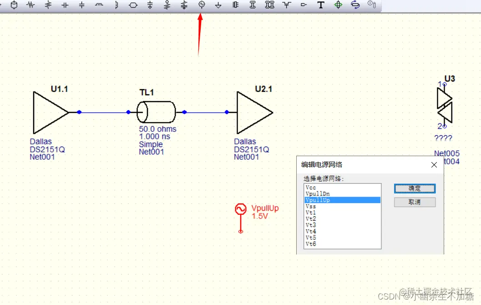
Task: Click the DS2151Q label under U1.1
Action: (47, 149)
